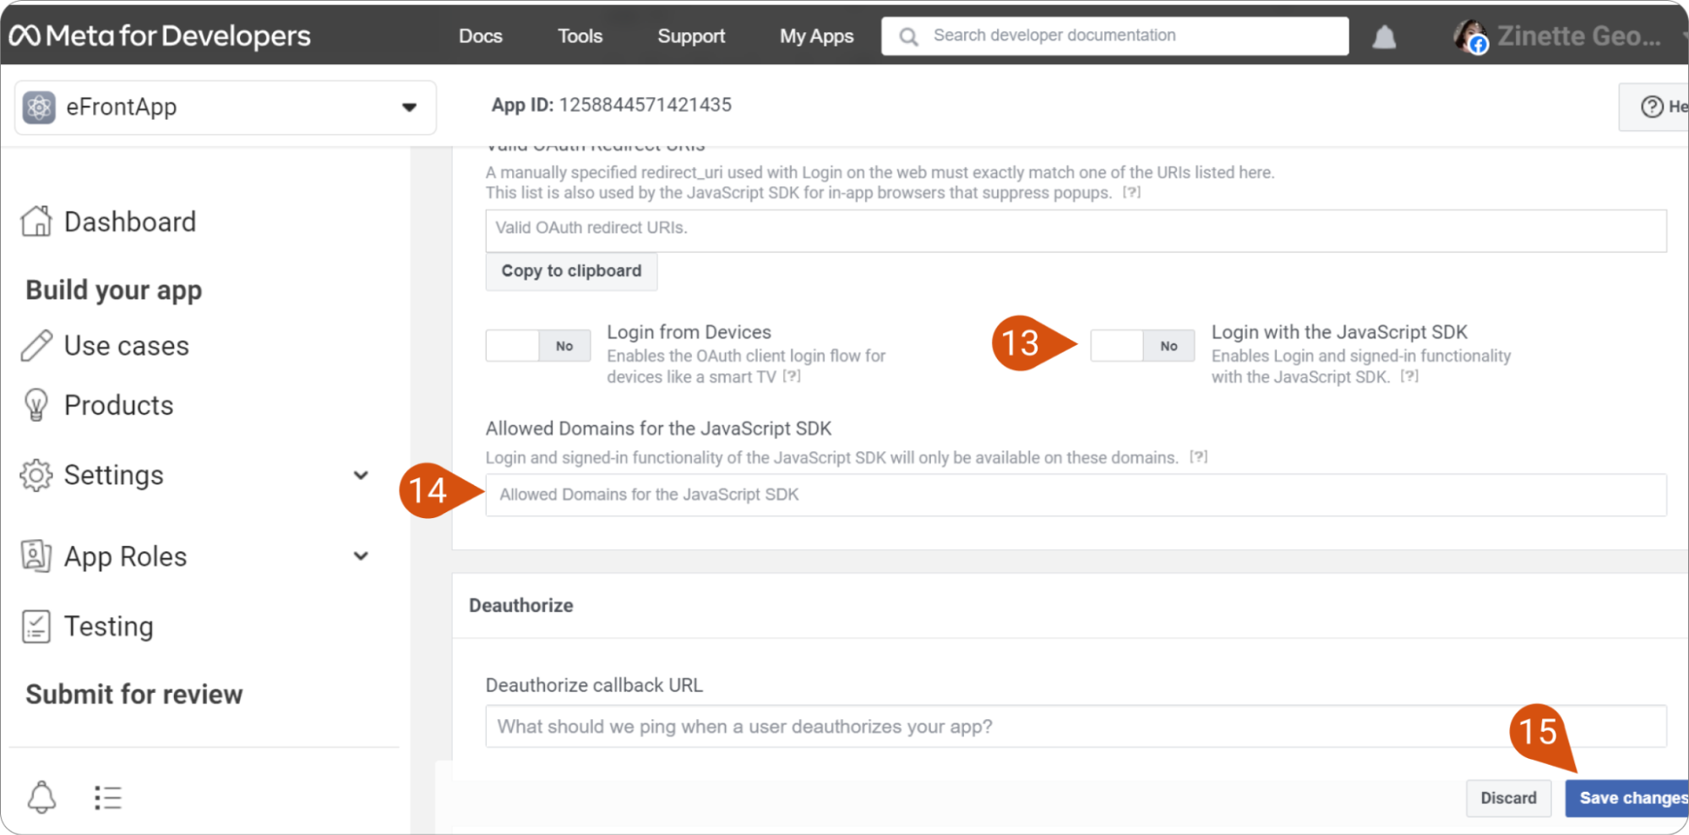Open Dashboard in the sidebar
The width and height of the screenshot is (1689, 835).
130,221
